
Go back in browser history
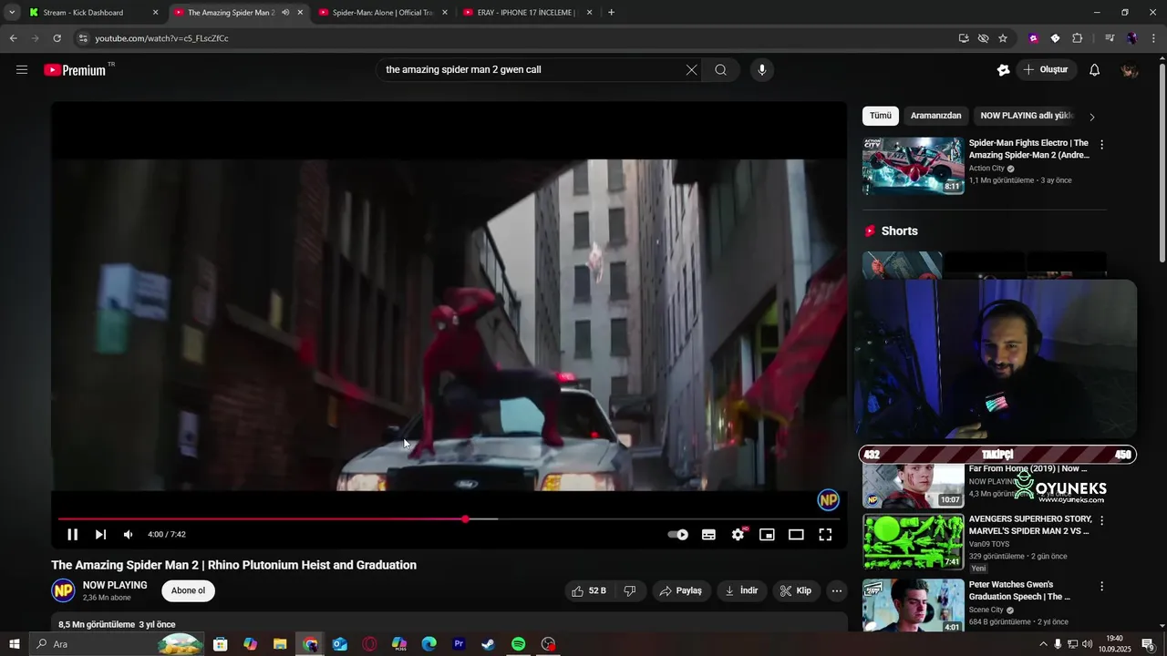[x=13, y=38]
